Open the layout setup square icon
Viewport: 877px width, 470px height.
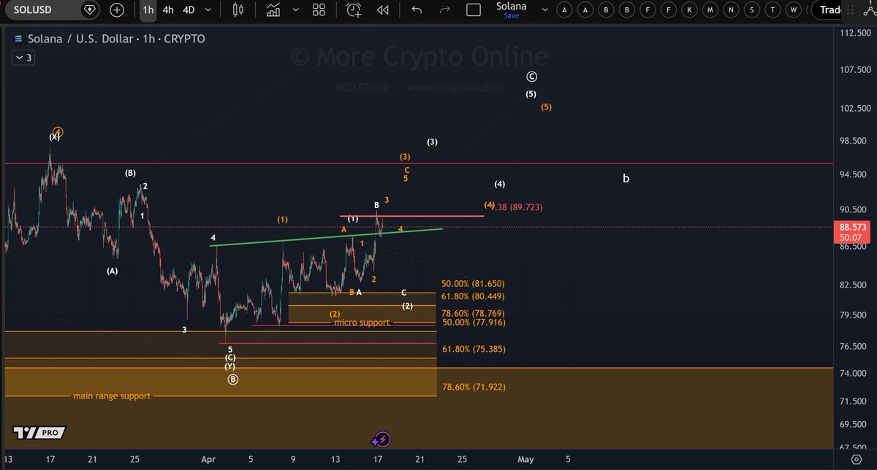473,10
